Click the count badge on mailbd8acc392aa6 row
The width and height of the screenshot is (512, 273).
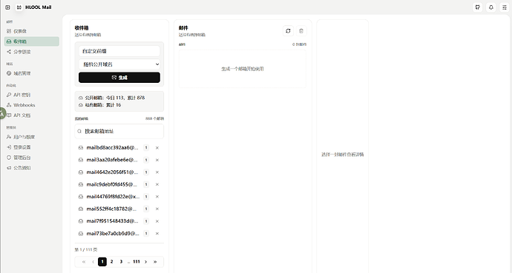click(x=146, y=148)
